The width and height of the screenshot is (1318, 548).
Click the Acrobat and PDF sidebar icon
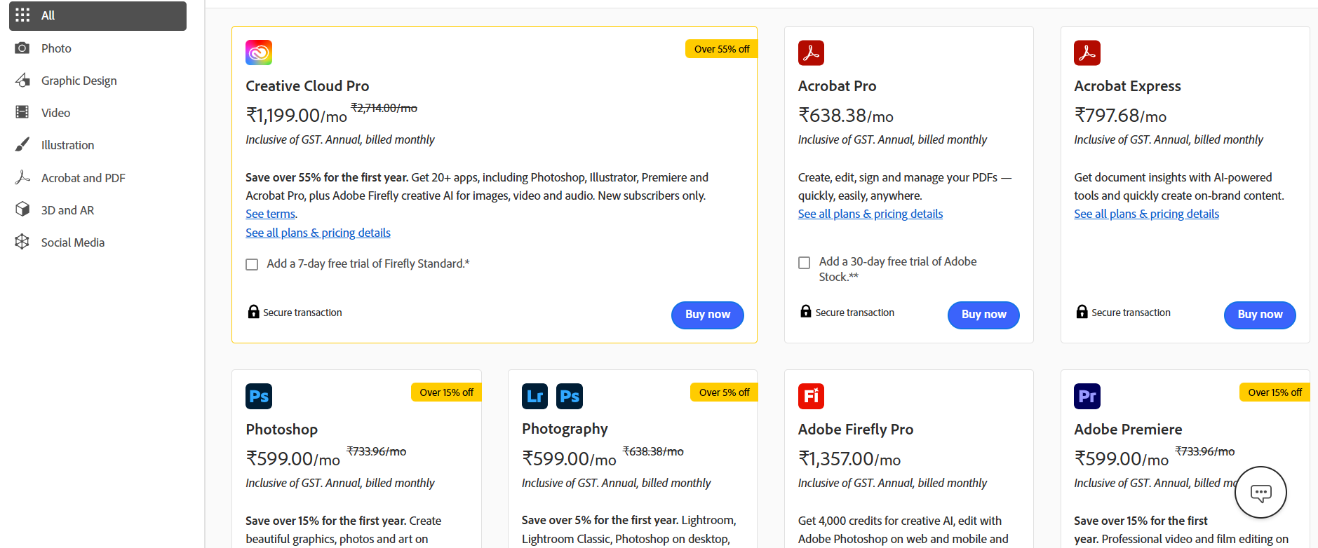22,177
